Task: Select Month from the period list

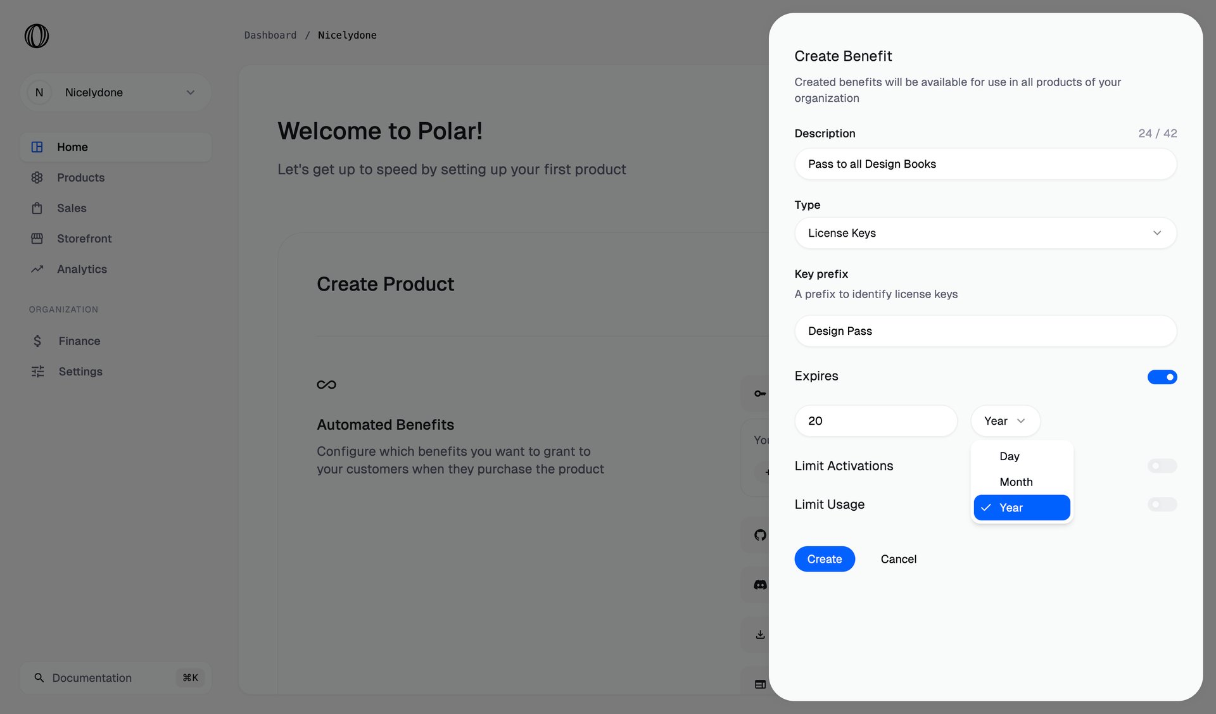Action: [x=1016, y=482]
